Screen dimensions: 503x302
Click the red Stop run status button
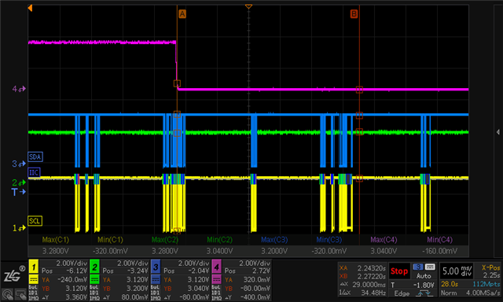tap(399, 271)
